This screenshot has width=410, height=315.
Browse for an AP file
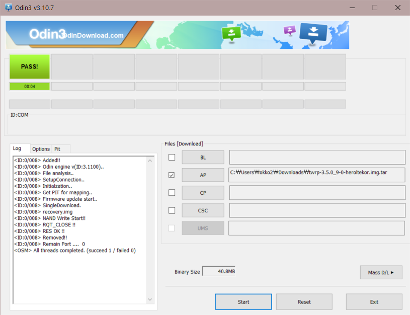(203, 175)
